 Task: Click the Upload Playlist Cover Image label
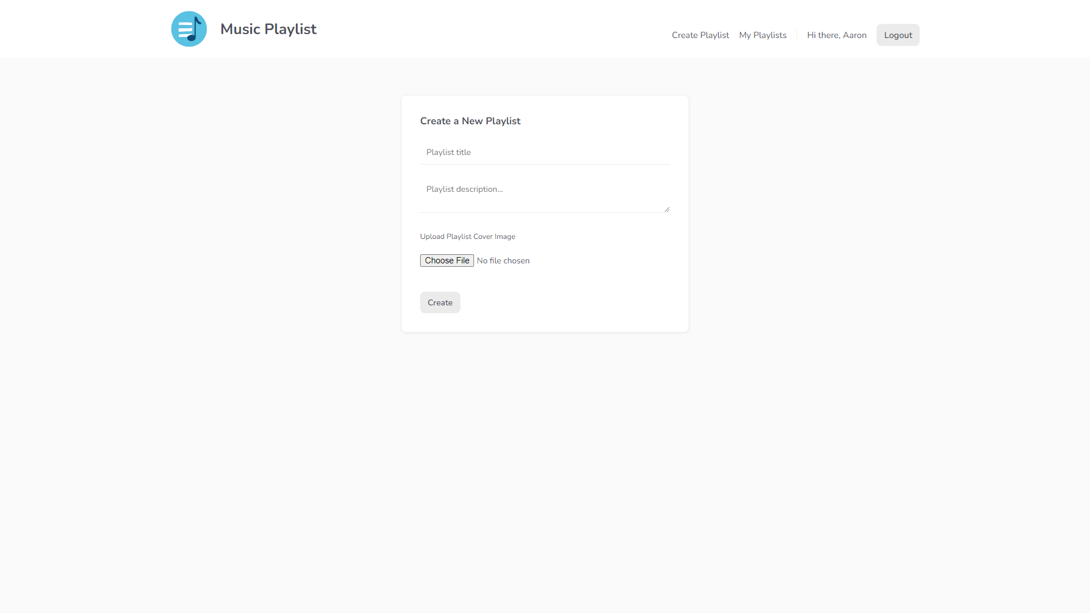coord(467,237)
